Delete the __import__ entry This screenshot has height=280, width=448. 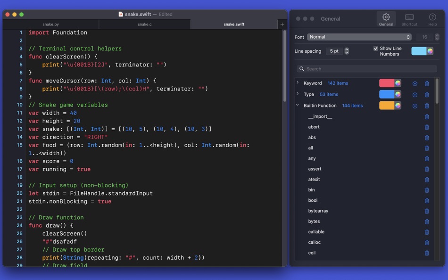pyautogui.click(x=427, y=116)
